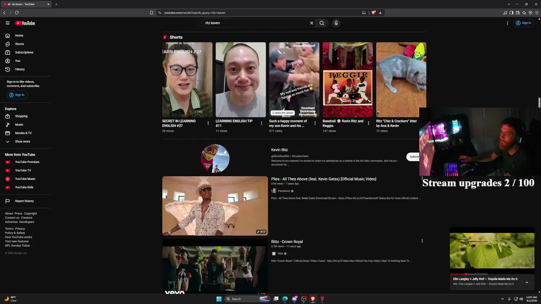The height and width of the screenshot is (304, 541).
Task: Open options for the Baseball Kevin Ritz short
Action: (x=368, y=123)
